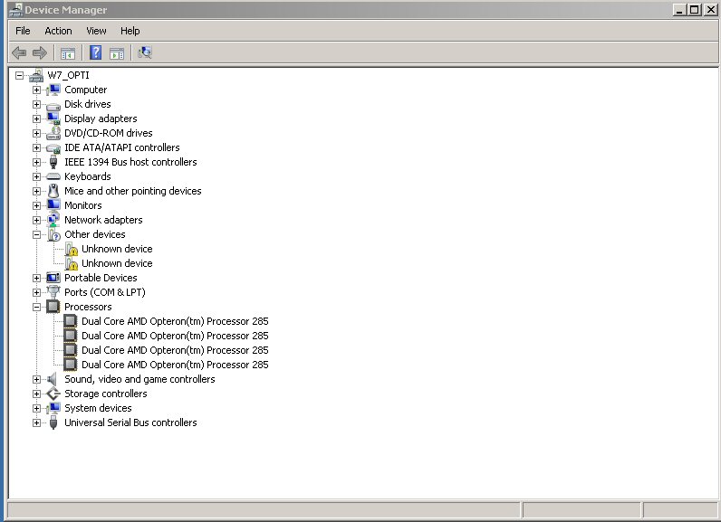Click the Back arrow in the toolbar
Screen dimensions: 721x522
(x=19, y=52)
